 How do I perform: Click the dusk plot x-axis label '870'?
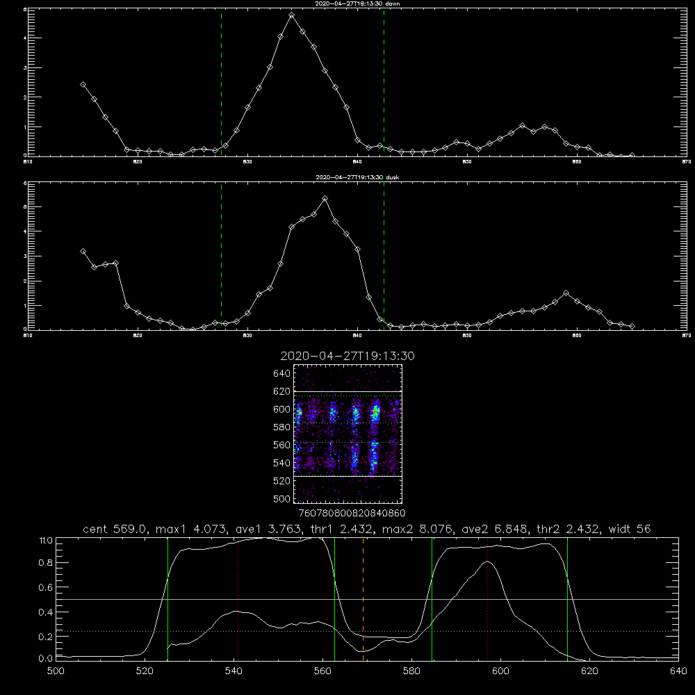pyautogui.click(x=686, y=336)
